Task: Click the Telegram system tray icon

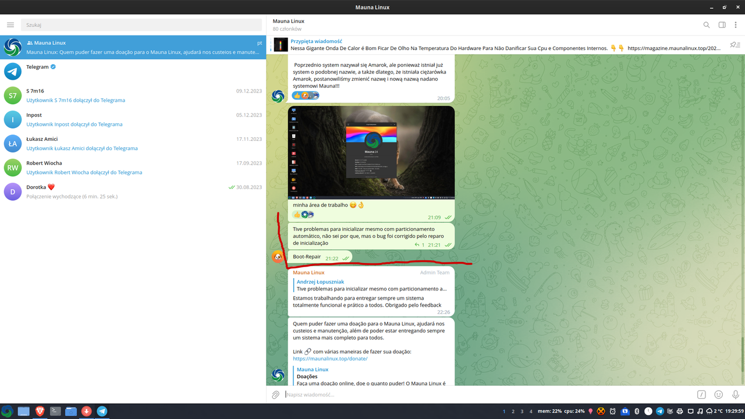Action: pos(660,411)
